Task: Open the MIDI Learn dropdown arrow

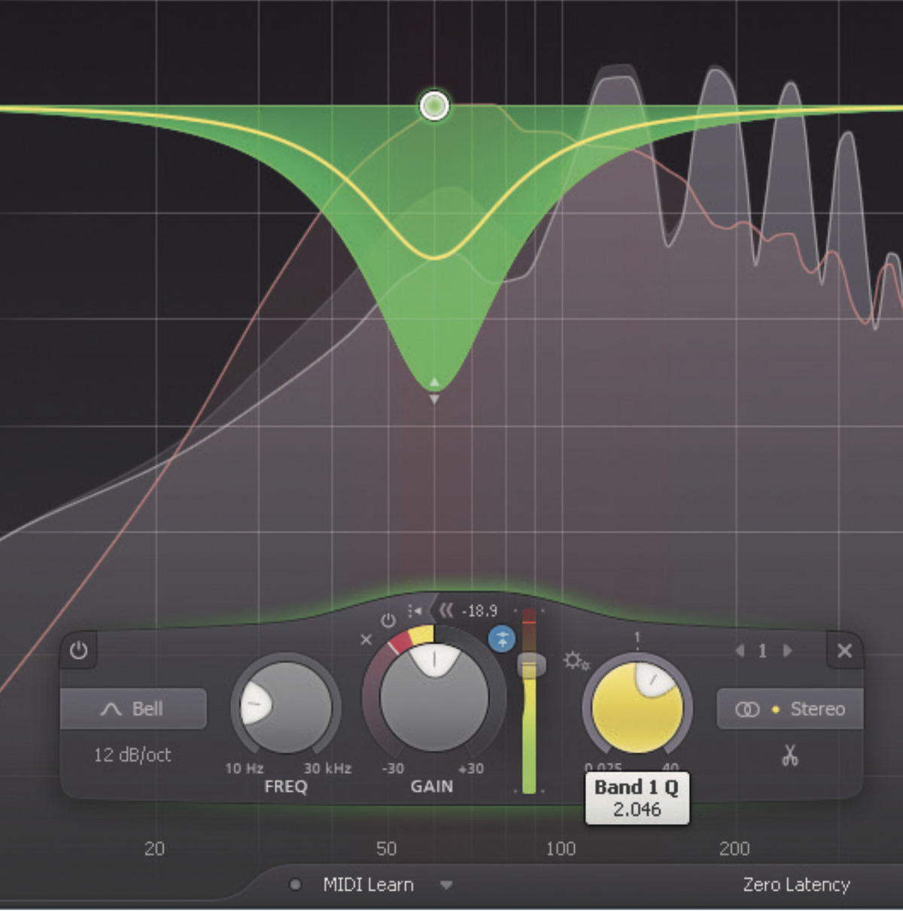Action: pos(447,885)
